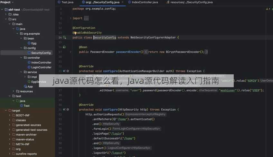
Task: Click the "/home" URL in defaultSuccessUrl
Action: pyautogui.click(x=129, y=138)
